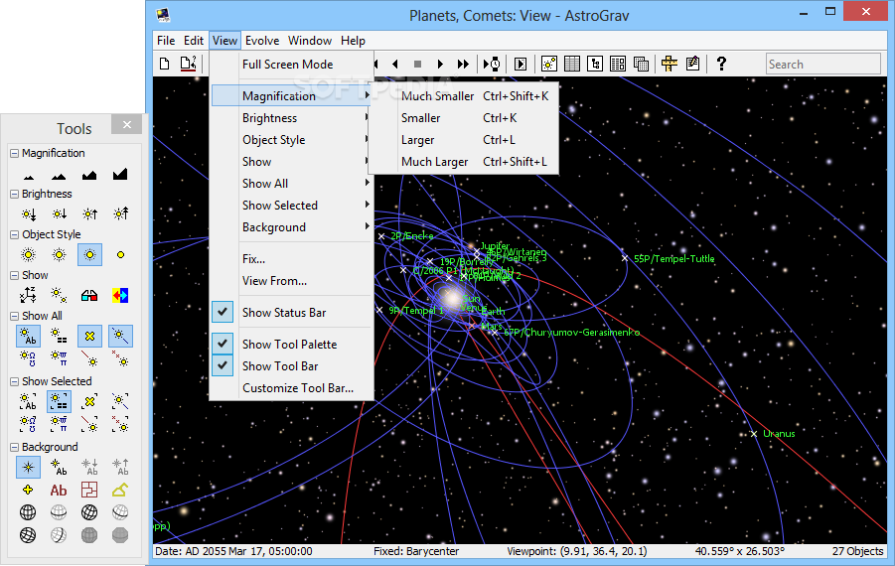
Task: Toggle the XYZ axes Show icon
Action: coord(28,295)
